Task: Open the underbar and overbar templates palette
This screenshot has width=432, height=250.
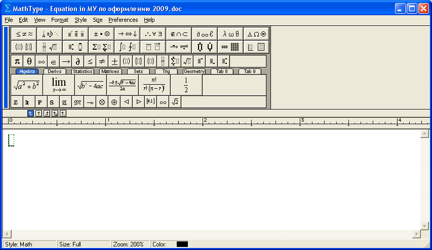Action: click(x=153, y=47)
